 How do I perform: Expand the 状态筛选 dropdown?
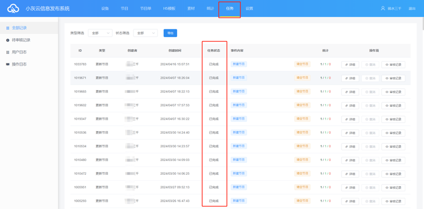[x=145, y=33]
